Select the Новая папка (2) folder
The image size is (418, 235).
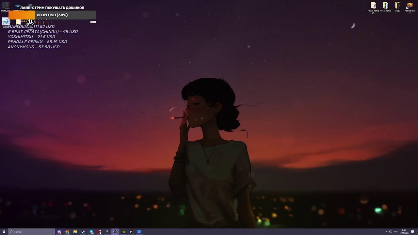pyautogui.click(x=373, y=8)
